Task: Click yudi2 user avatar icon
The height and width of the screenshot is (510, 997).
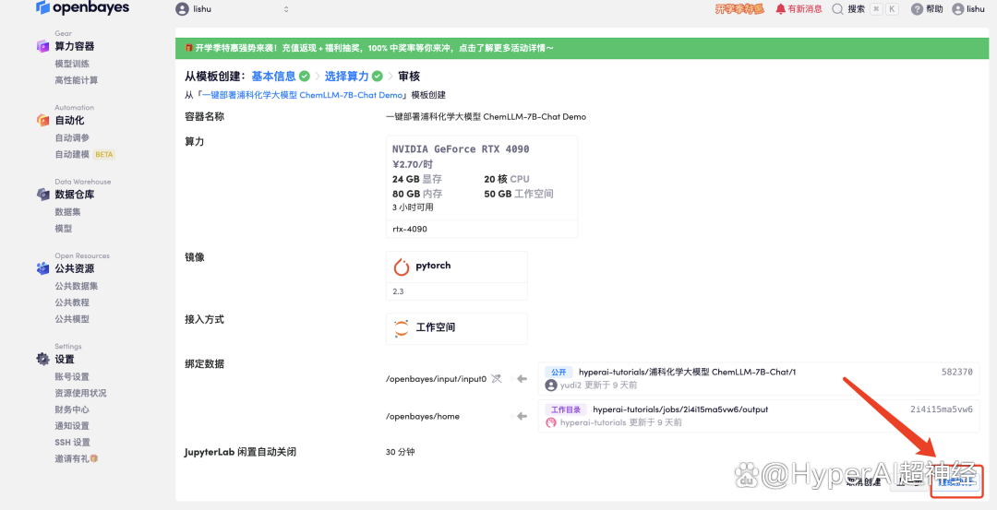Action: coord(550,385)
